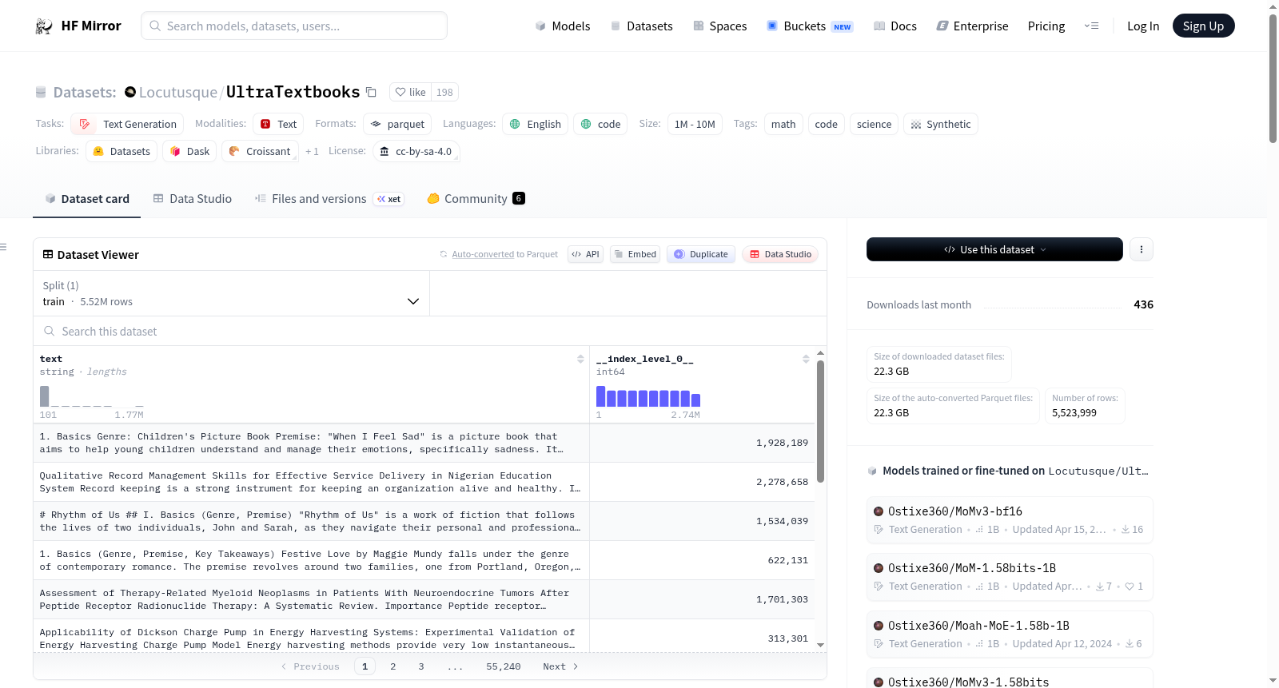
Task: Open the left sidebar toggle icon
Action: coord(4,247)
